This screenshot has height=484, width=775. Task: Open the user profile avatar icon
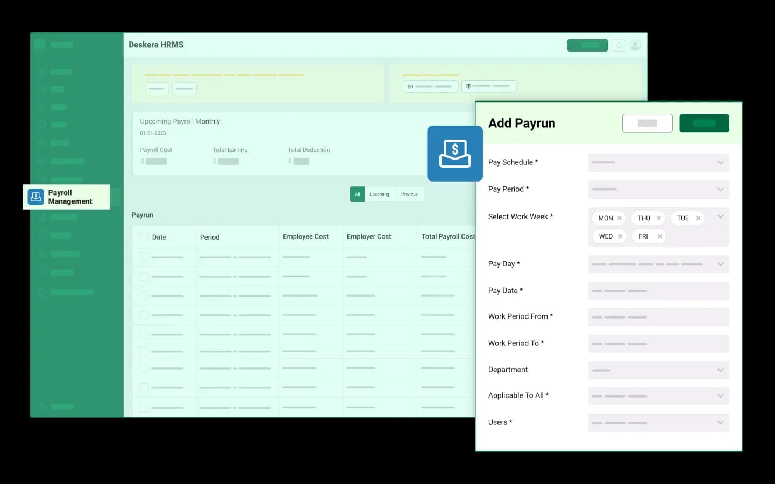point(635,46)
